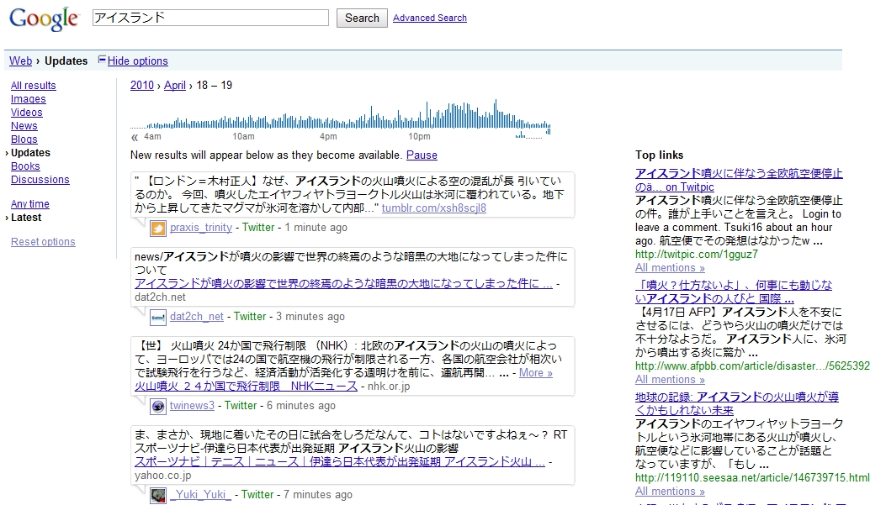Select Discussions in sidebar
Image resolution: width=886 pixels, height=505 pixels.
(40, 180)
